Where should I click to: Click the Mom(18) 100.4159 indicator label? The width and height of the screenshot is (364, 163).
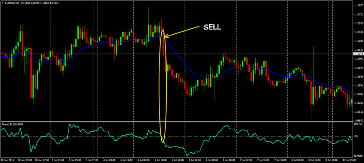pos(13,124)
